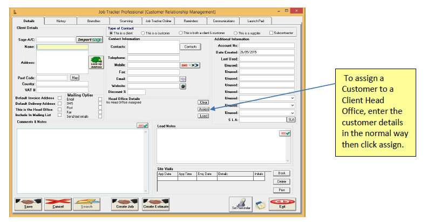Click Print in Site Visits
The height and width of the screenshot is (222, 434).
click(x=282, y=190)
